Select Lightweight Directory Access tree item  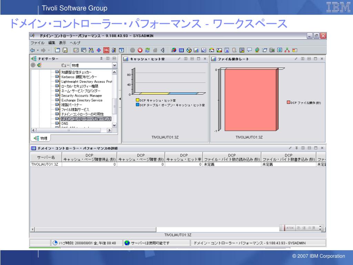click(87, 81)
